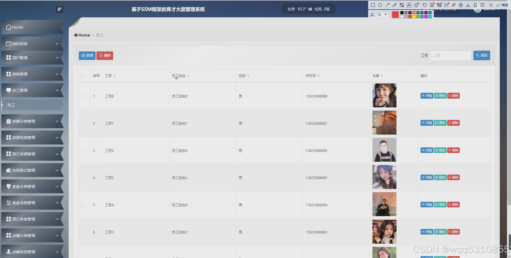The height and width of the screenshot is (258, 511).
Task: Click the text recognition OCR icon
Action: (446, 5)
